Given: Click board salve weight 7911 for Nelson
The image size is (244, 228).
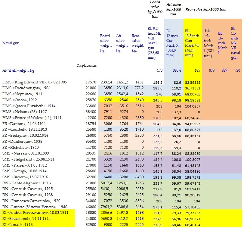Looking at the screenshot, I should tap(108, 112).
